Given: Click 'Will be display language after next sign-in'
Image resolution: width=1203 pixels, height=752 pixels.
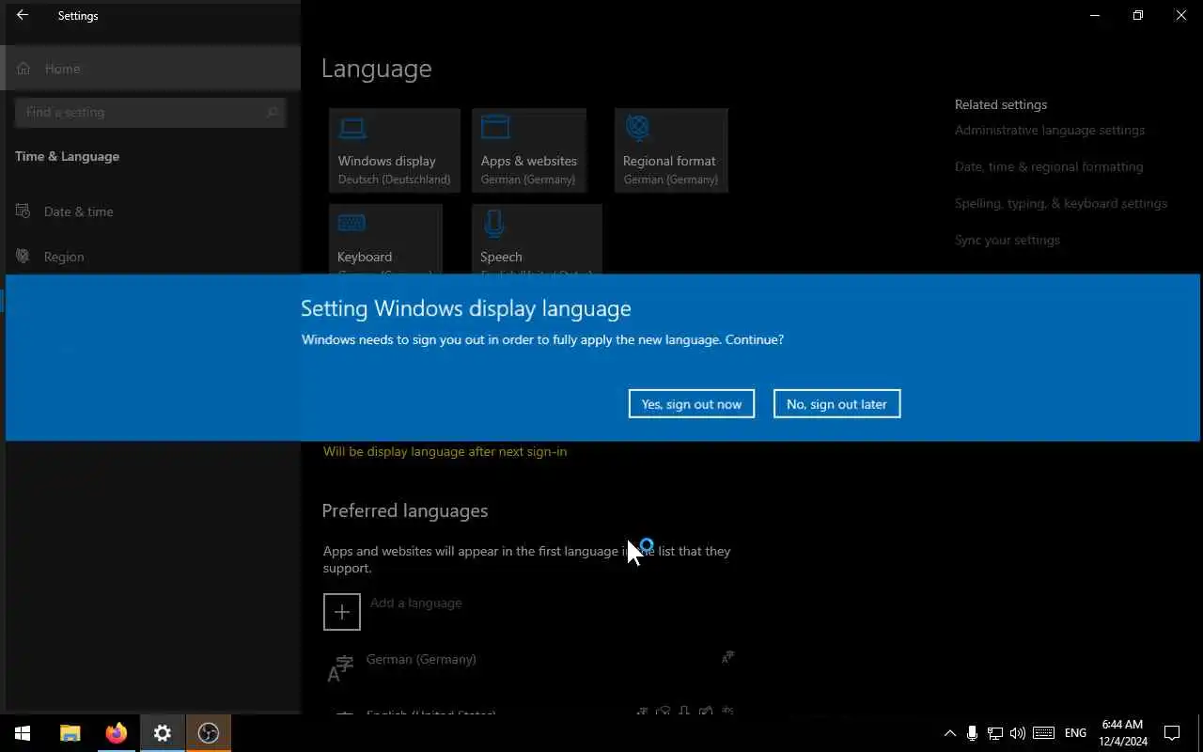Looking at the screenshot, I should (445, 451).
